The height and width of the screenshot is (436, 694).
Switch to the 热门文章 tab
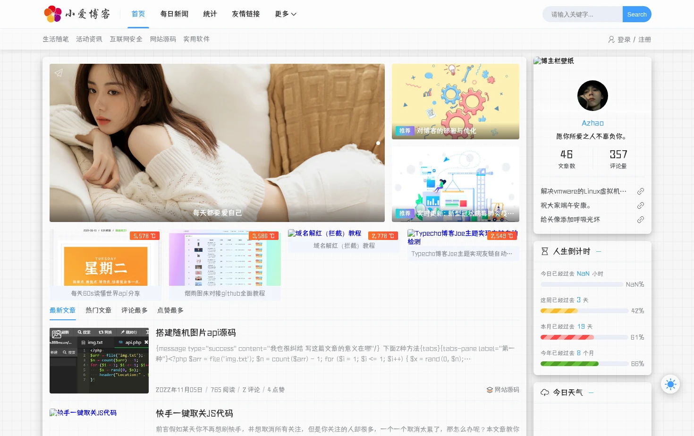click(x=99, y=310)
